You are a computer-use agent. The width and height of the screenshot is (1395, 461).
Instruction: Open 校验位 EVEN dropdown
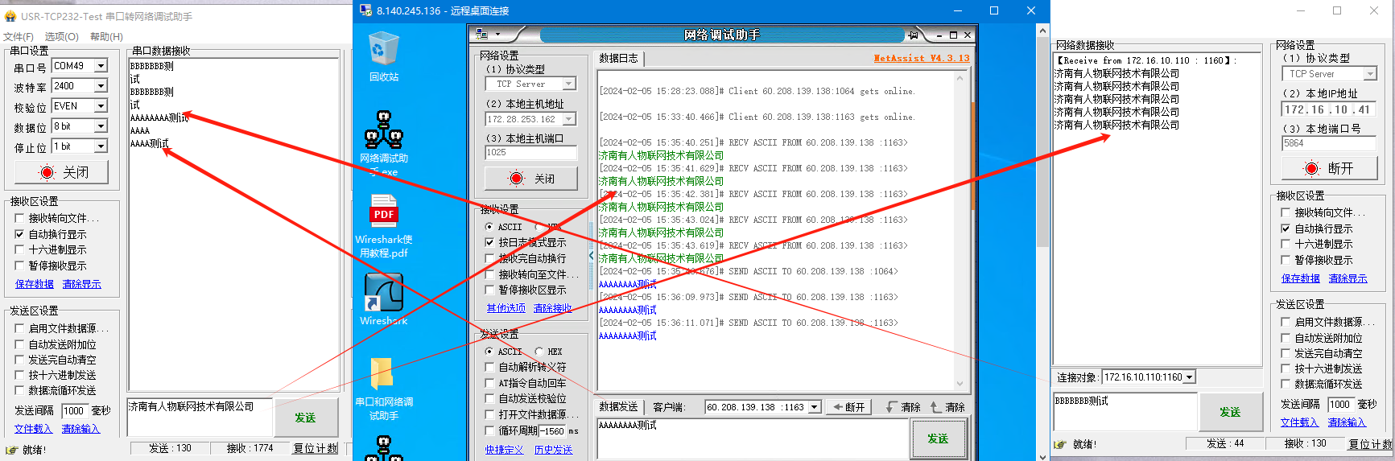[101, 106]
